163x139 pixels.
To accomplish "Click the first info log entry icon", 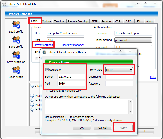I will tap(32, 86).
